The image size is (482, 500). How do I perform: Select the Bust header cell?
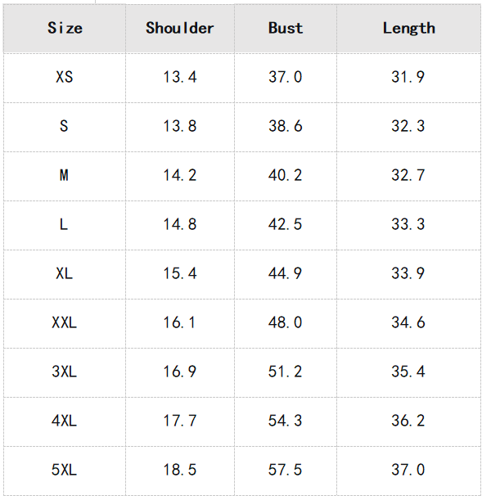click(x=286, y=28)
